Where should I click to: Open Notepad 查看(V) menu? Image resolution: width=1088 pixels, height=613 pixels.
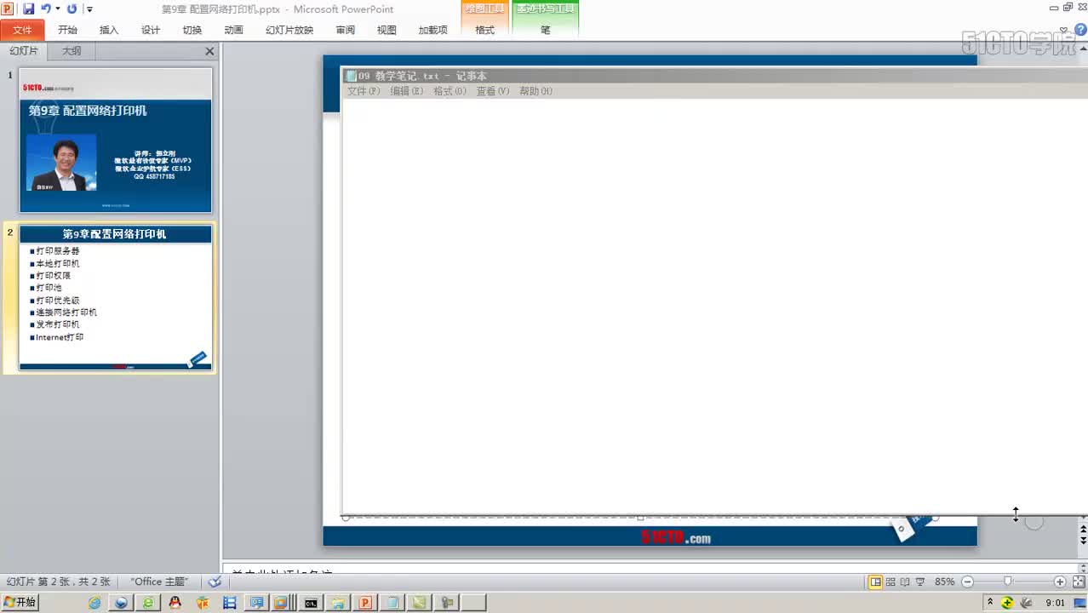[493, 91]
